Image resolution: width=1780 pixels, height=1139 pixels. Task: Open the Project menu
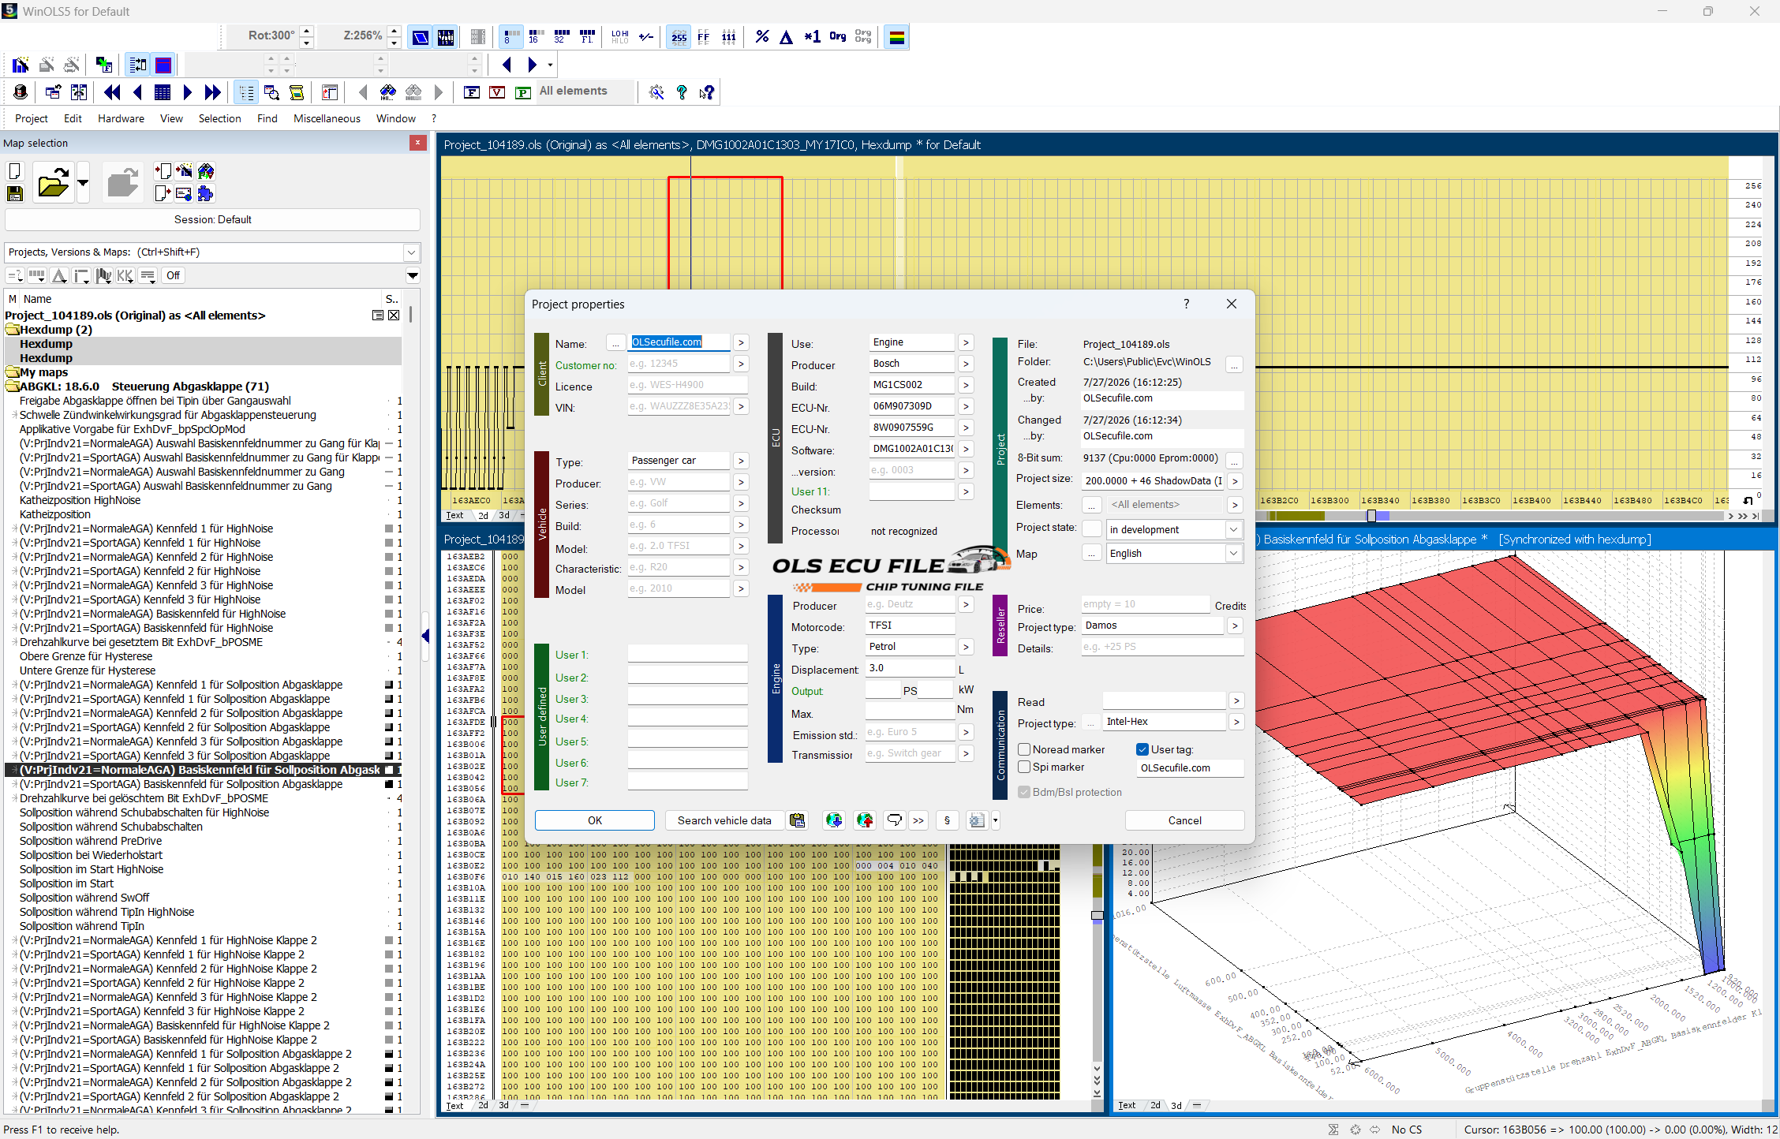[x=32, y=118]
